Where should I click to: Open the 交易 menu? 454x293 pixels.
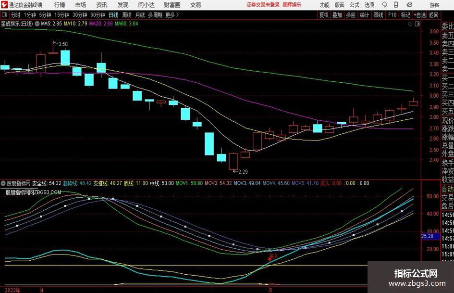tap(196, 5)
